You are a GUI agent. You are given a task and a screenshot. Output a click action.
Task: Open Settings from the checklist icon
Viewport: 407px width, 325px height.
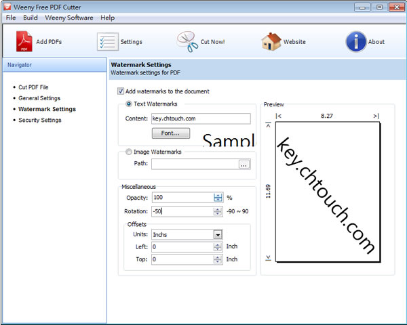108,42
